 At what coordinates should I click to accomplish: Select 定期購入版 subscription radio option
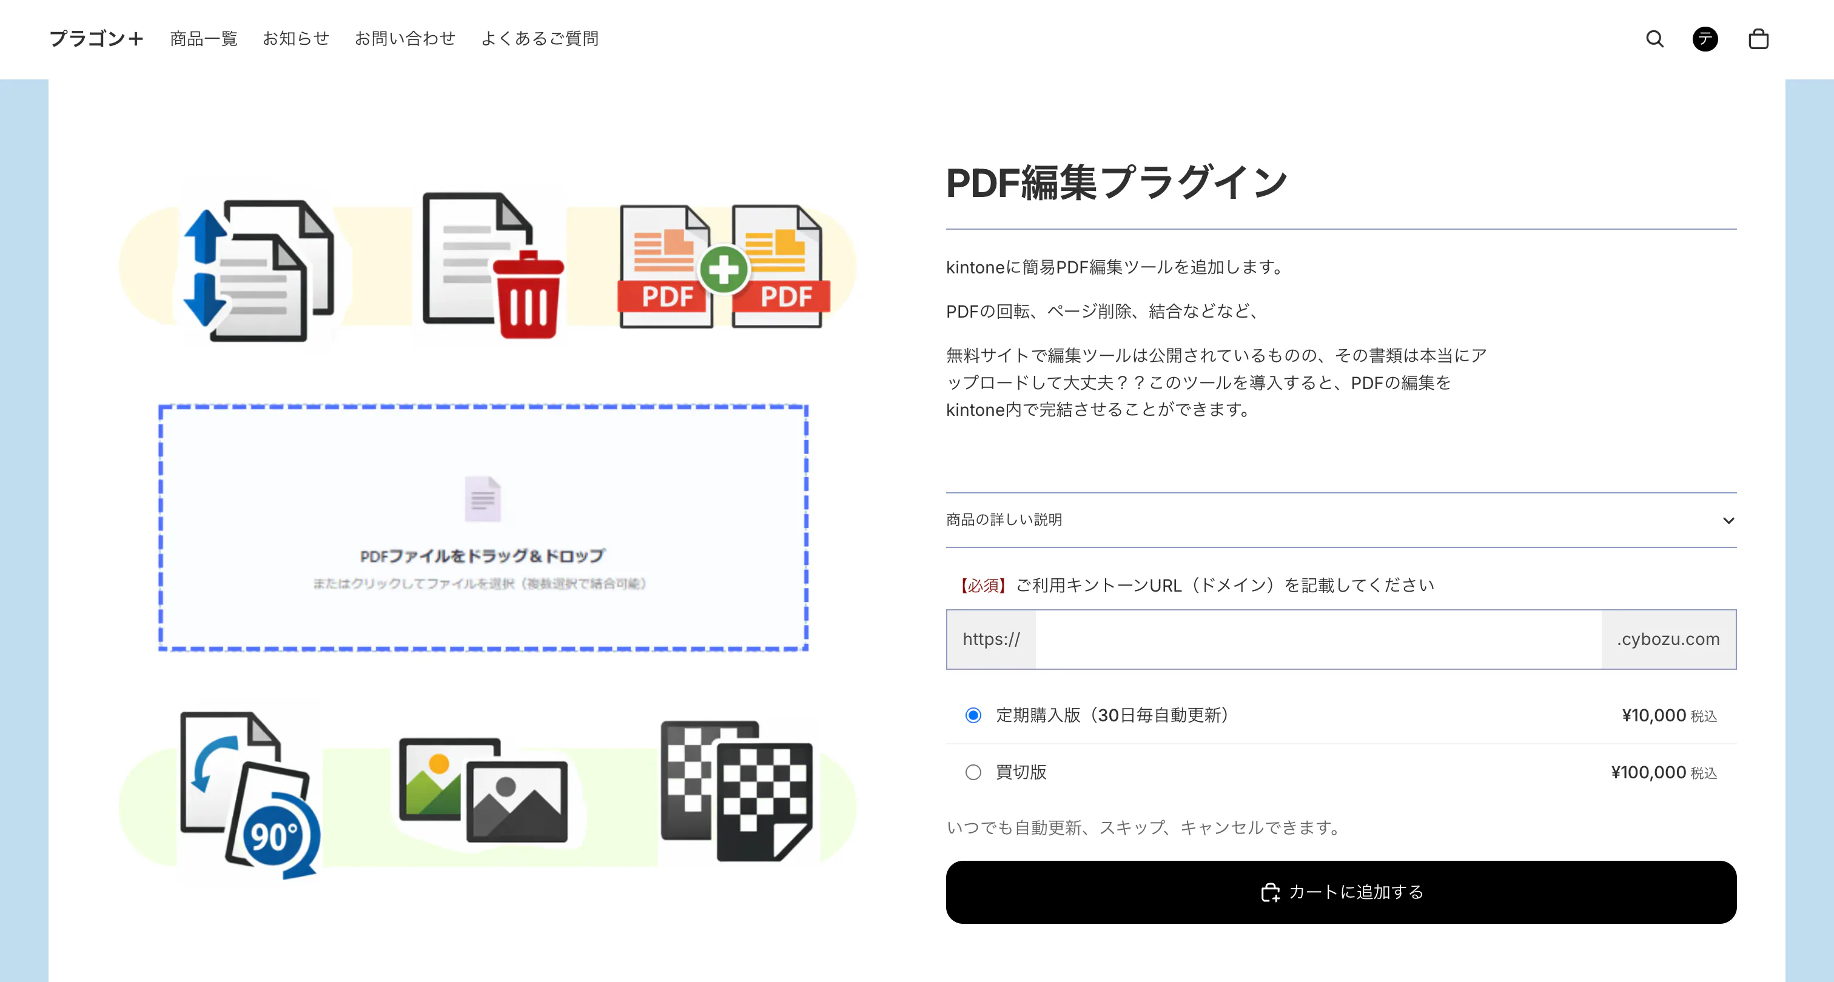tap(973, 715)
